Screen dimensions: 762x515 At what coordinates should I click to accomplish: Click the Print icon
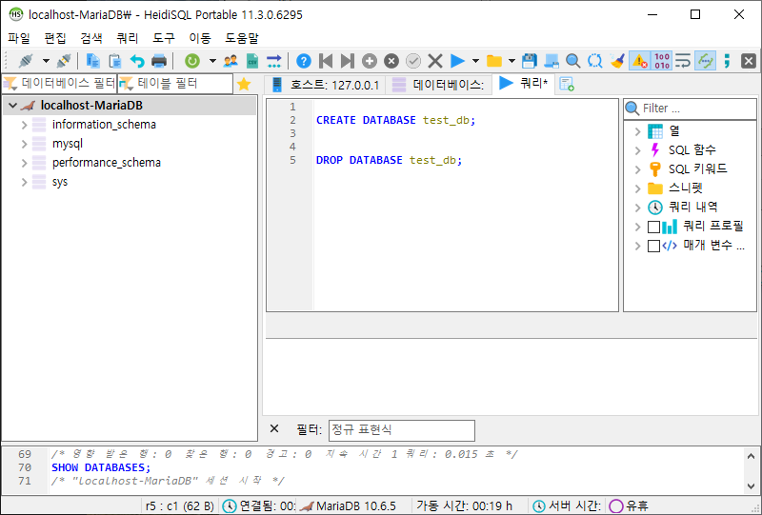click(159, 61)
